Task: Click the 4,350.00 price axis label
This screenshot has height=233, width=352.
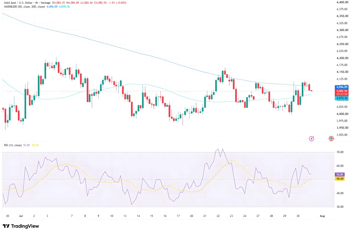Action: coord(342,16)
